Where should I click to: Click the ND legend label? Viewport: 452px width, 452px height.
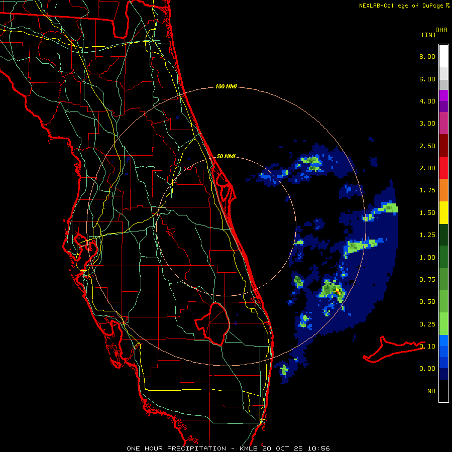(431, 391)
